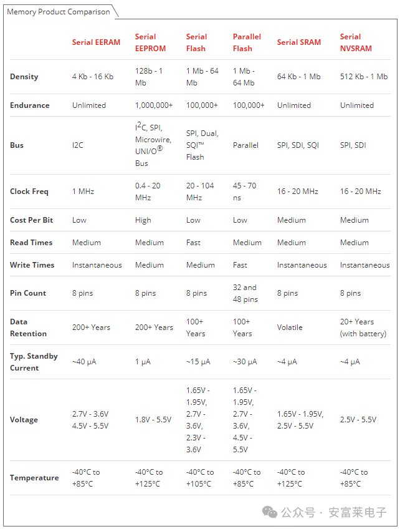Click the Serial NVSRAM column link
Screen dimensions: 400x529
(x=355, y=42)
